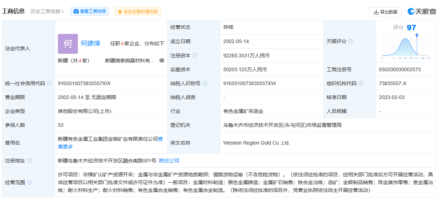Open legal representative 何建璋 profile link
Viewport: 438px width, 198px height.
tap(90, 43)
